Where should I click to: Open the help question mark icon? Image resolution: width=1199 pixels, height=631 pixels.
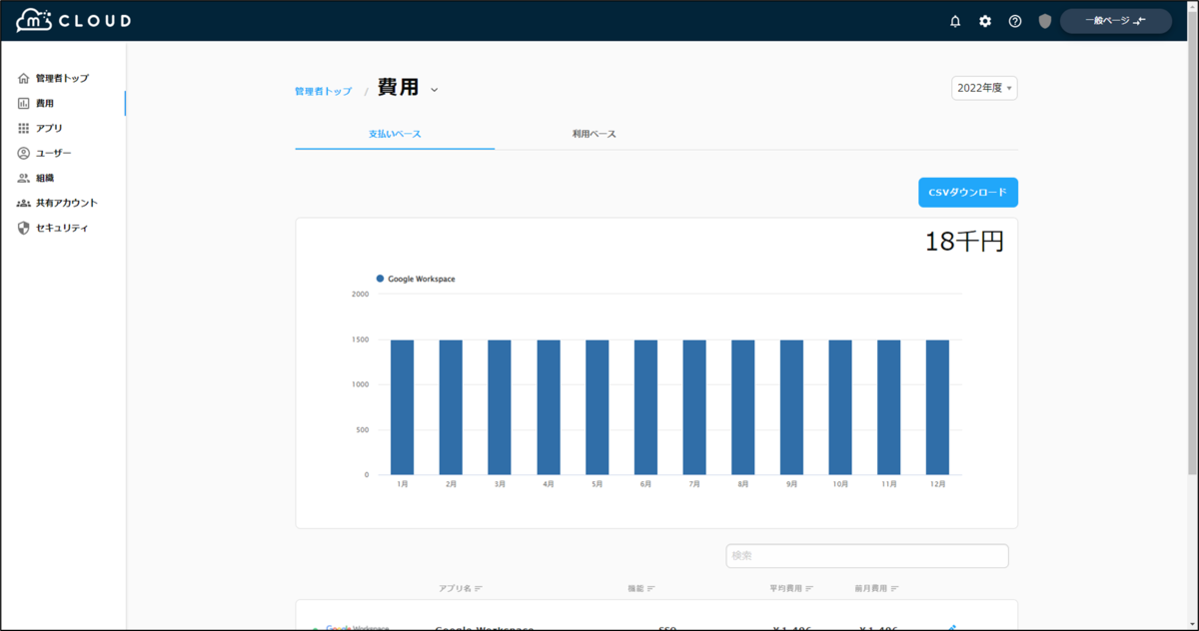tap(1015, 21)
